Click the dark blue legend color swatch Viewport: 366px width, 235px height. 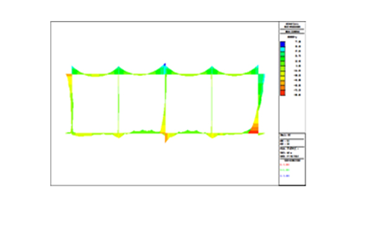point(282,44)
